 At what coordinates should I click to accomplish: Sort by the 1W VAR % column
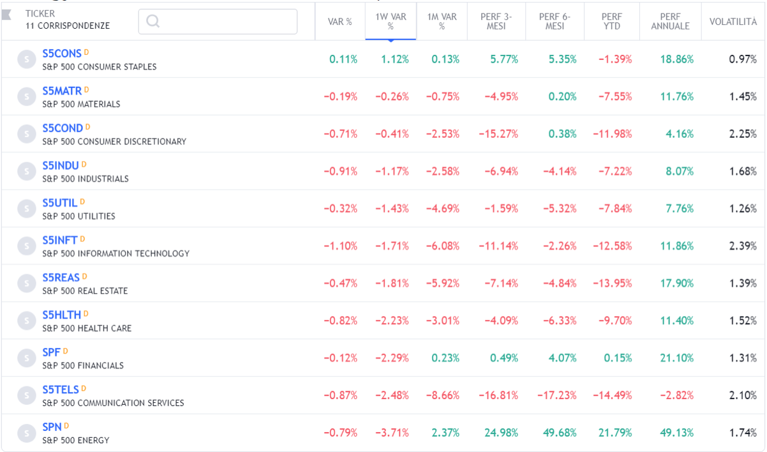pos(391,22)
